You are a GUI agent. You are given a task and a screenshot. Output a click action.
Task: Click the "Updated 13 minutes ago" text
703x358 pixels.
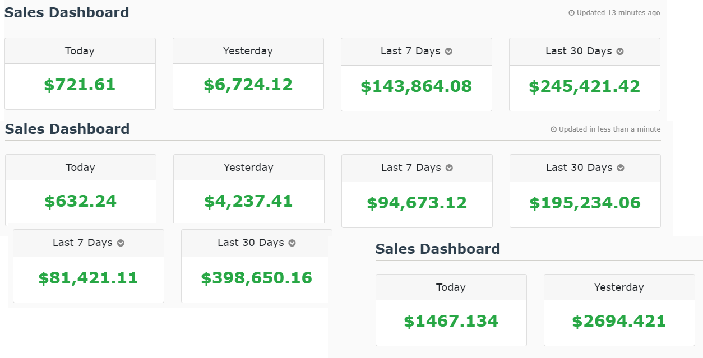618,13
